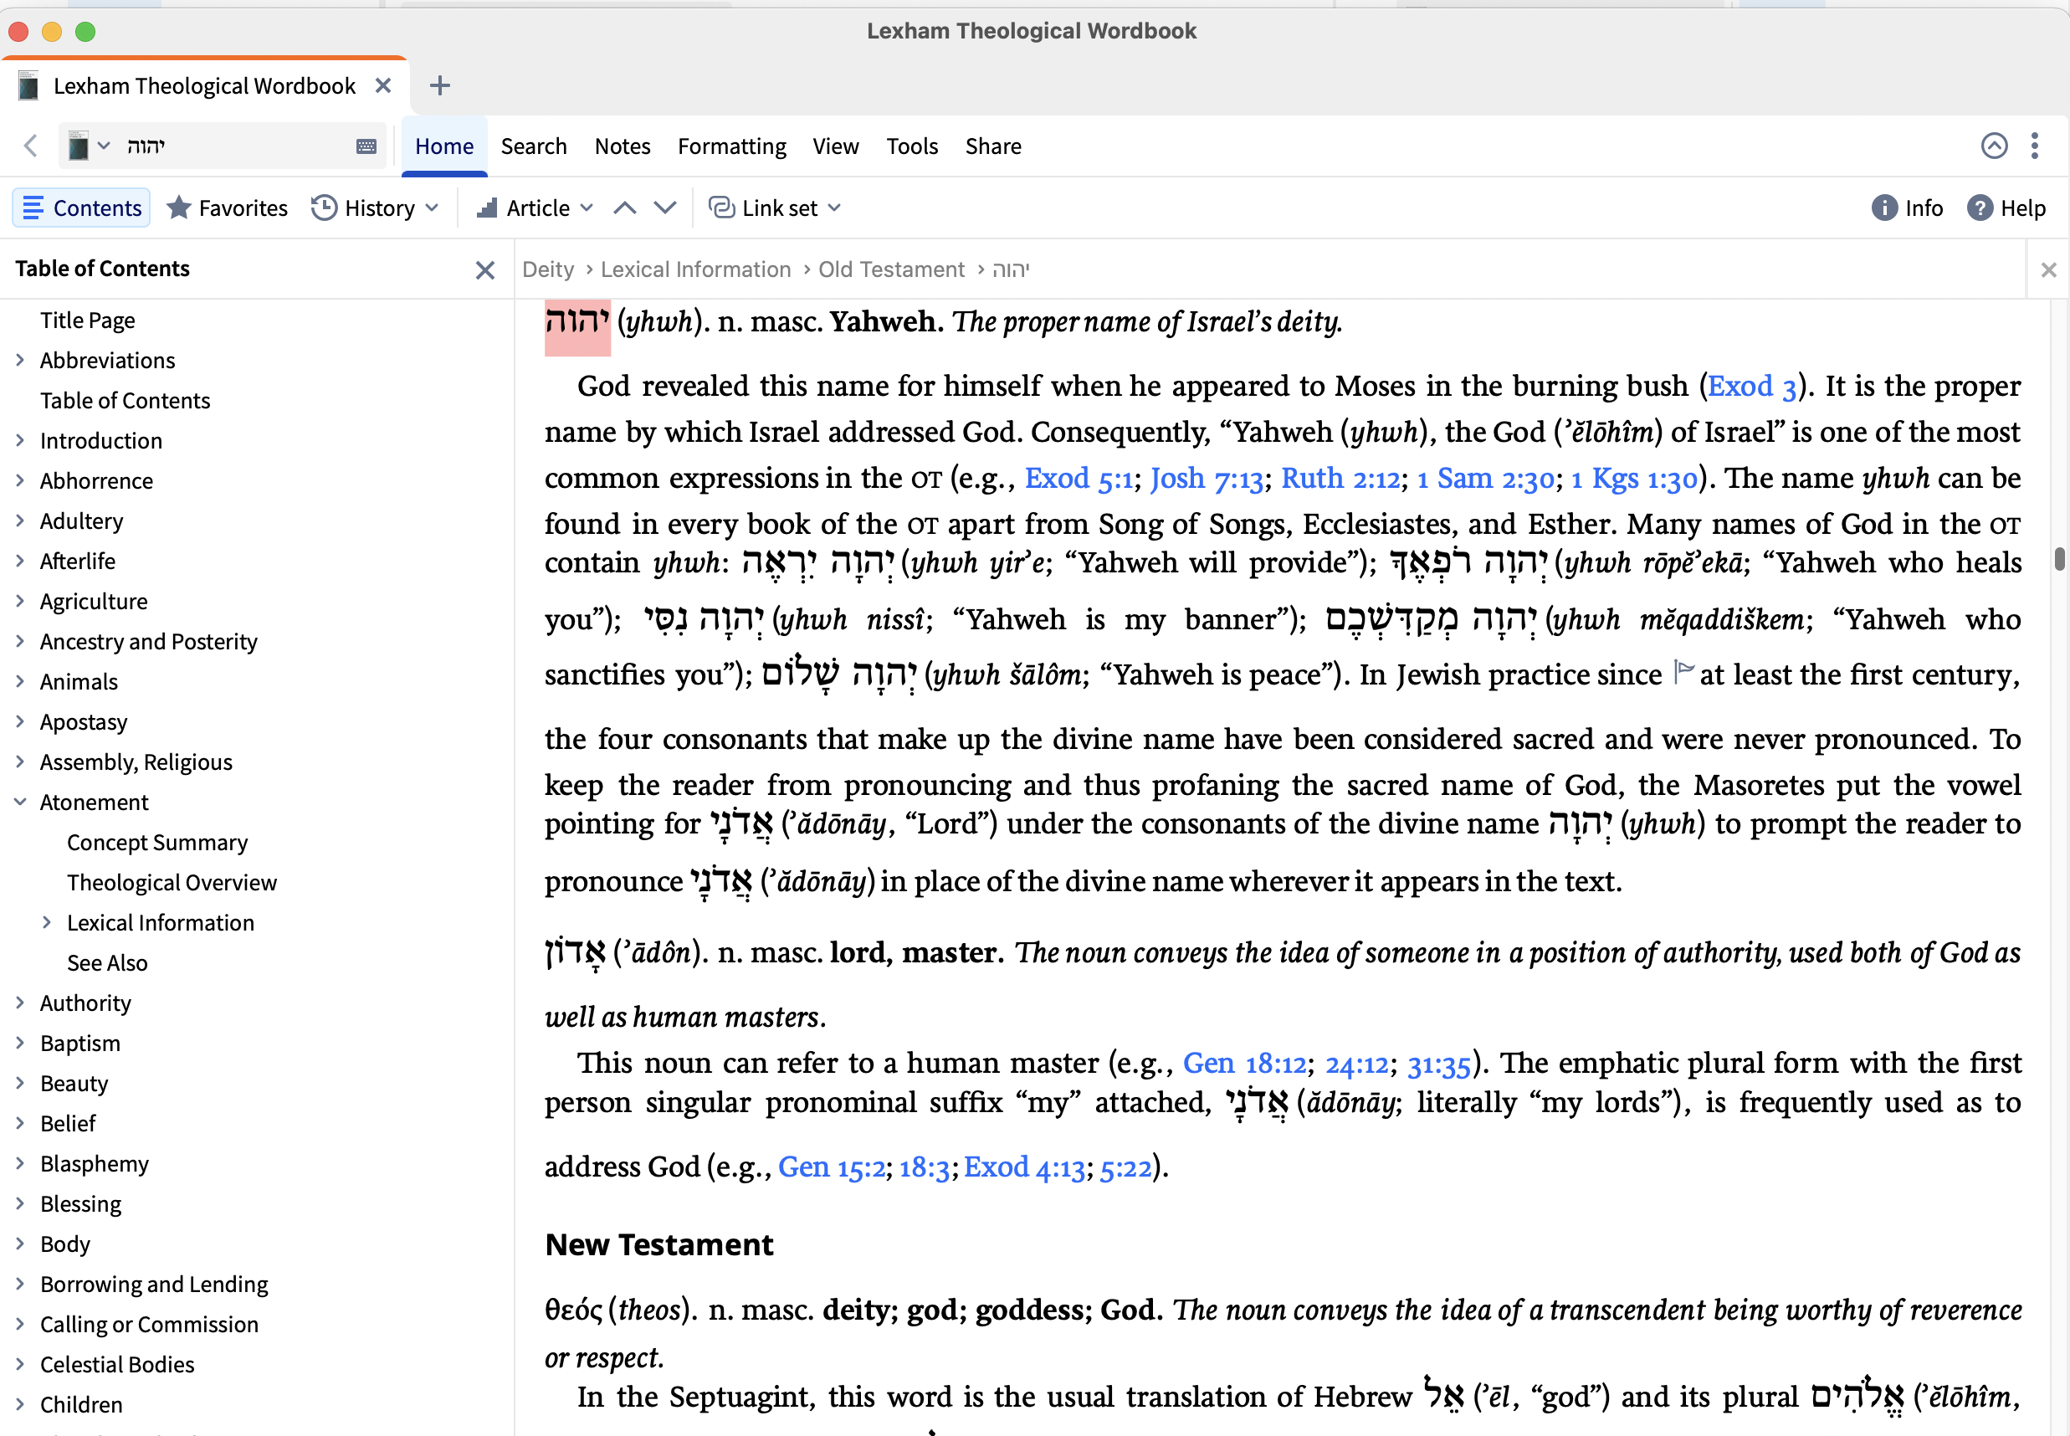The height and width of the screenshot is (1436, 2070).
Task: Collapse the ribbon with circled caret
Action: (x=1994, y=146)
